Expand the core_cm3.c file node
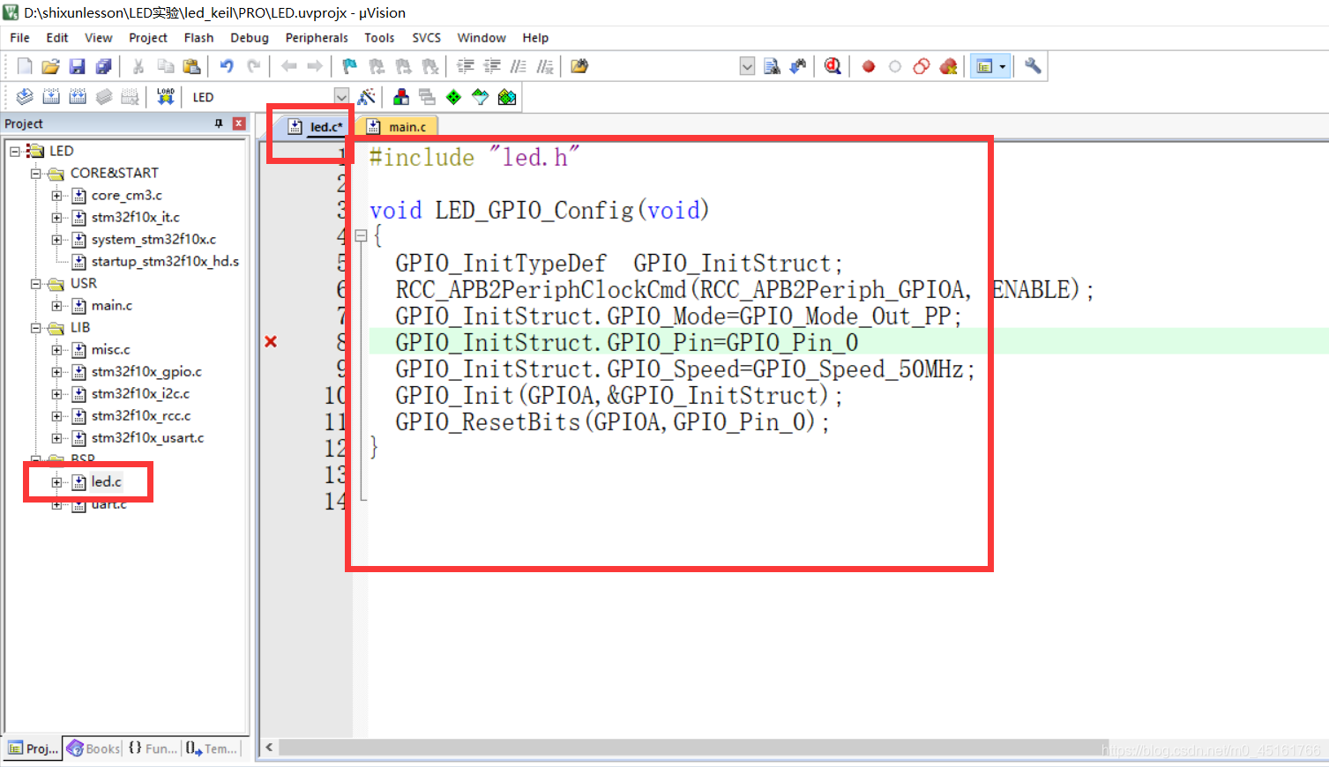Viewport: 1329px width, 767px height. [x=57, y=196]
